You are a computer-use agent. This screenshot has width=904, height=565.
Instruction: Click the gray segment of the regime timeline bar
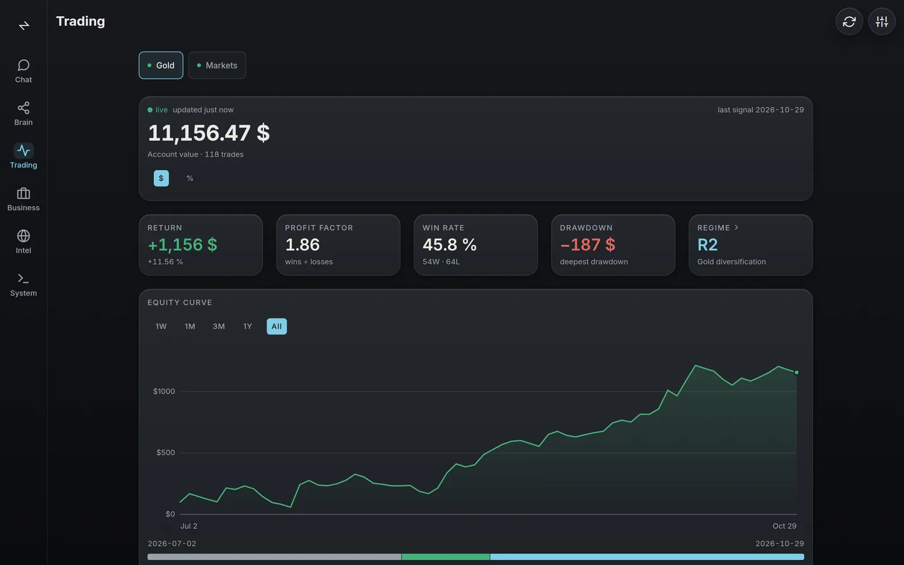point(274,557)
